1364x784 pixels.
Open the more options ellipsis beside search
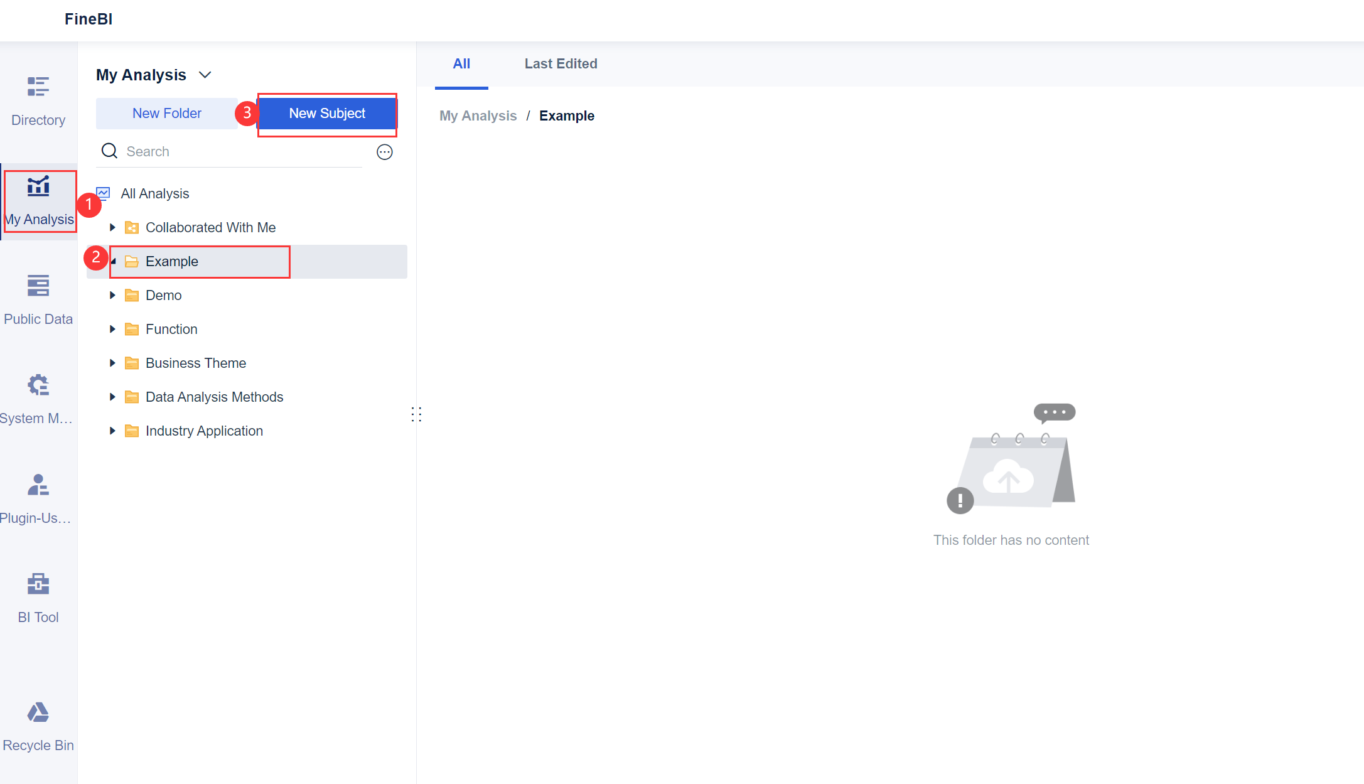pos(385,151)
